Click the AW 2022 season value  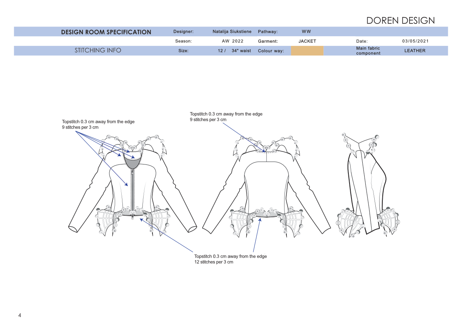tap(233, 41)
